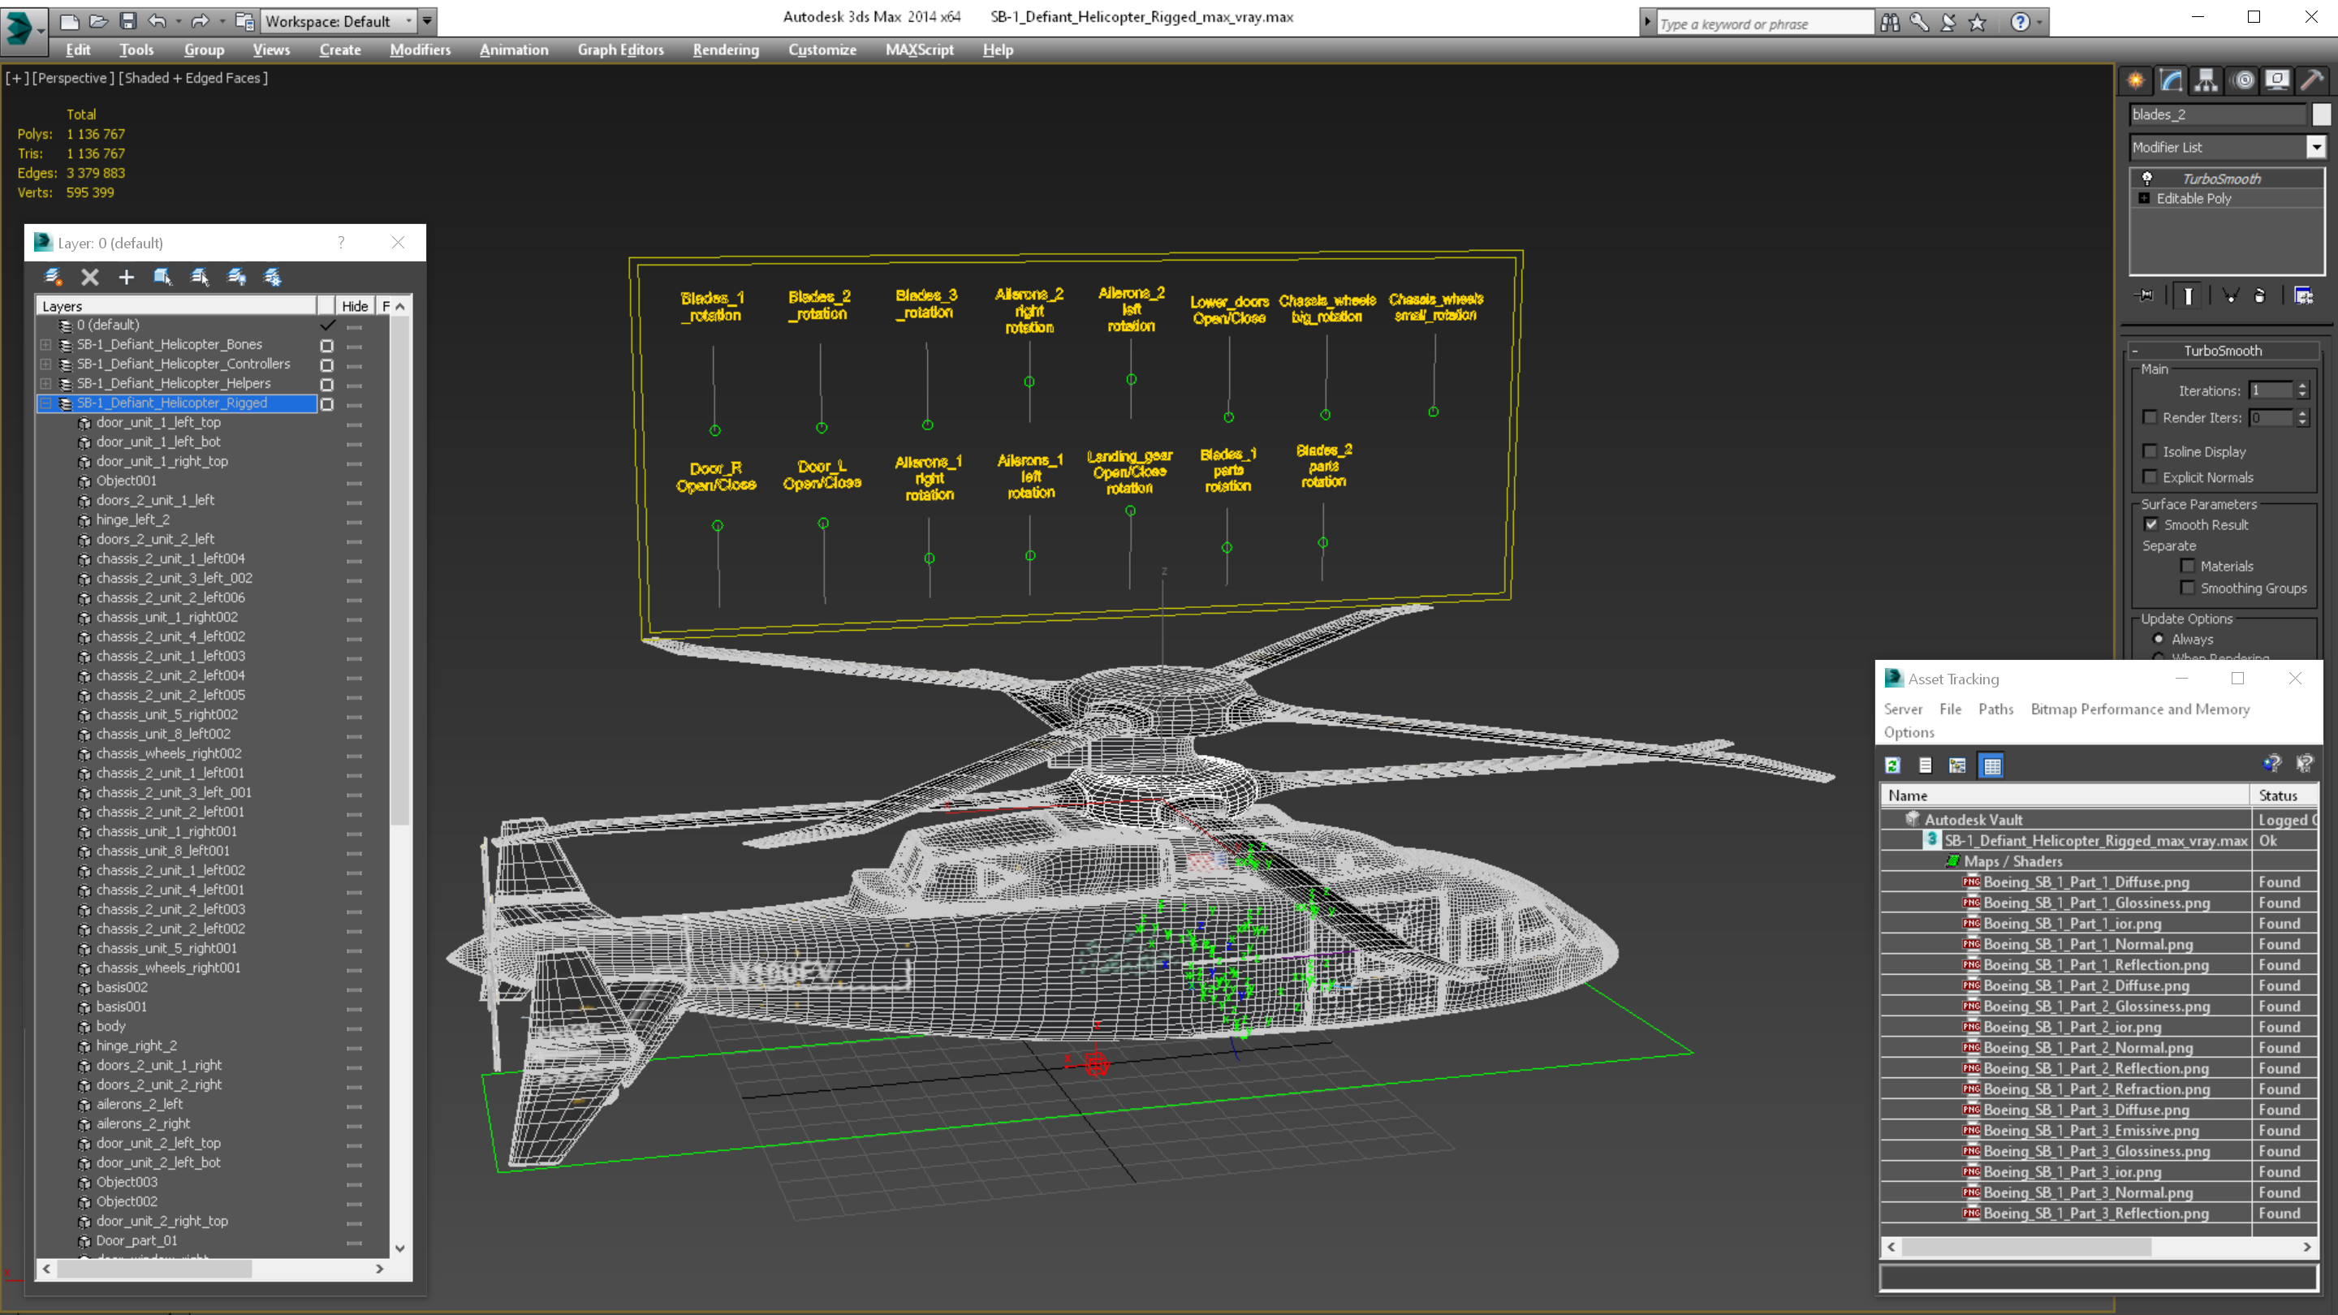The height and width of the screenshot is (1315, 2338).
Task: Toggle Explicit Normals checkbox
Action: pyautogui.click(x=2149, y=476)
